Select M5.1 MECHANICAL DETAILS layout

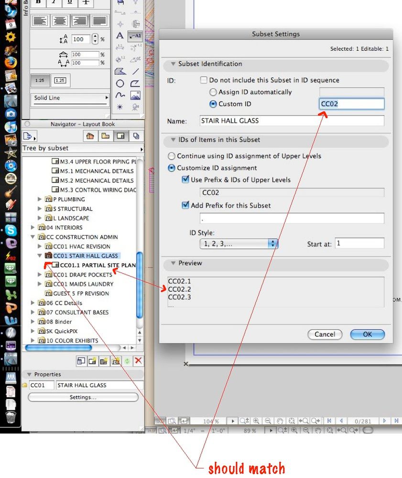tap(93, 171)
